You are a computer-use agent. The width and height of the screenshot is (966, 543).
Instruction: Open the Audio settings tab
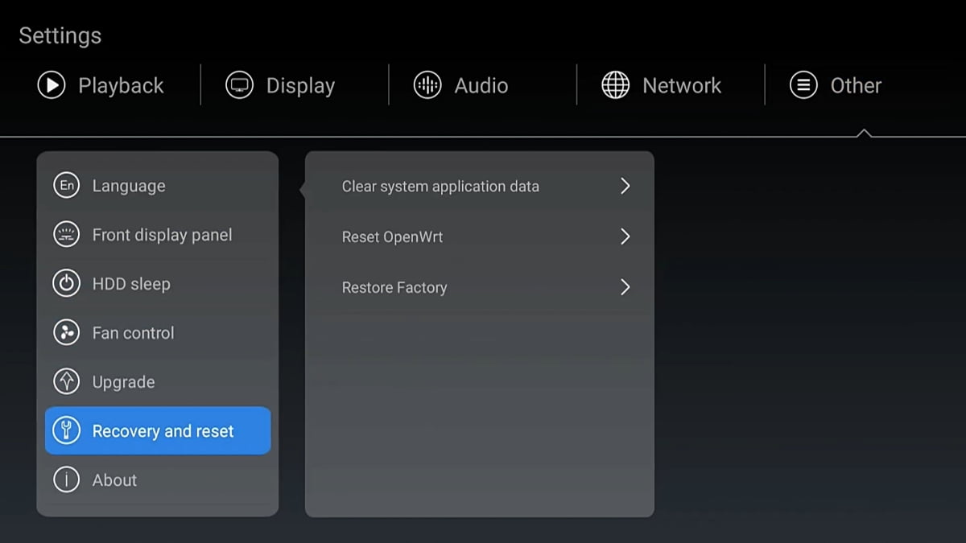[x=461, y=85]
